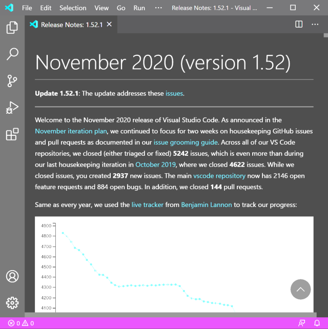The height and width of the screenshot is (329, 328).
Task: Close the VS Code window
Action: coord(316,8)
